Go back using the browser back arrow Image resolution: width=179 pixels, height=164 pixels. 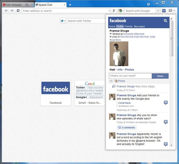pyautogui.click(x=6, y=10)
